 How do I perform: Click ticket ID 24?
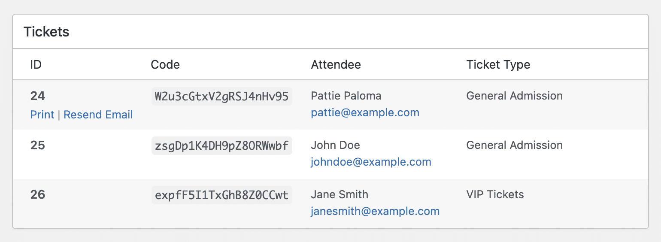tap(38, 96)
